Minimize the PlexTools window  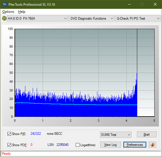pos(129,4)
